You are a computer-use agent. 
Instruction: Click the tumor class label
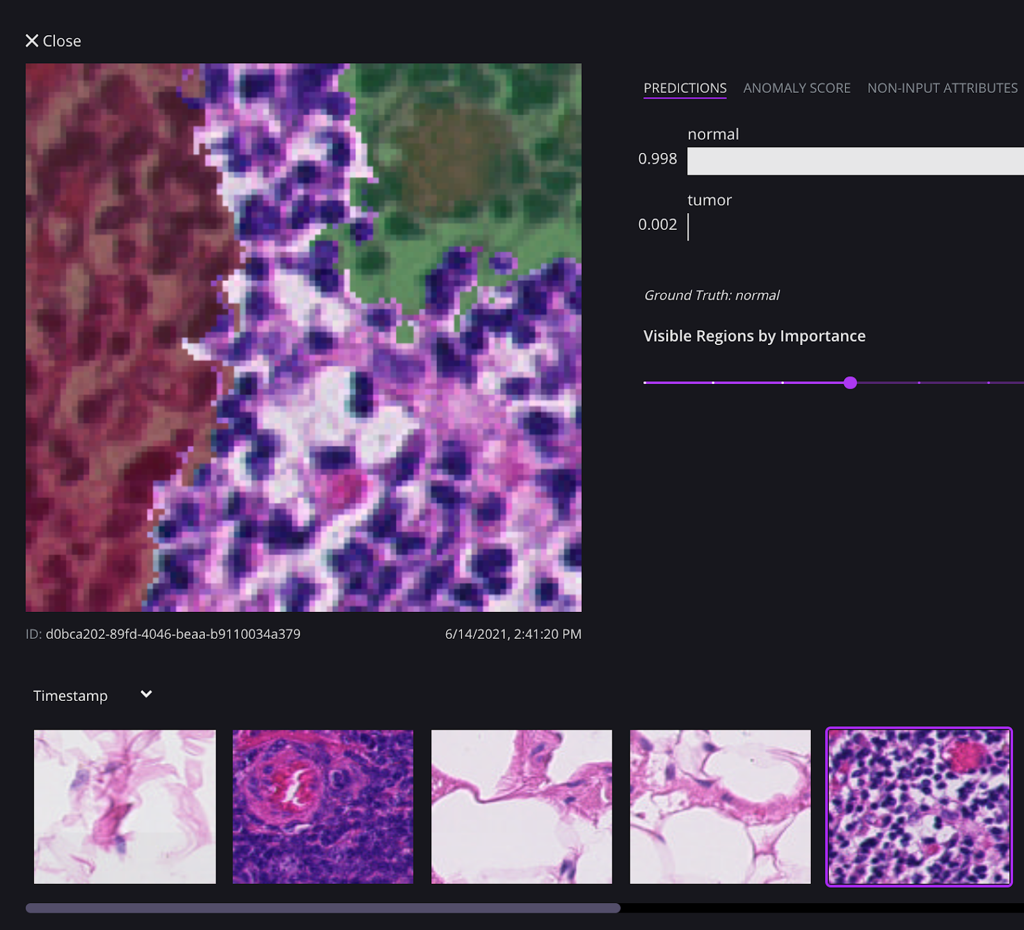tap(709, 200)
